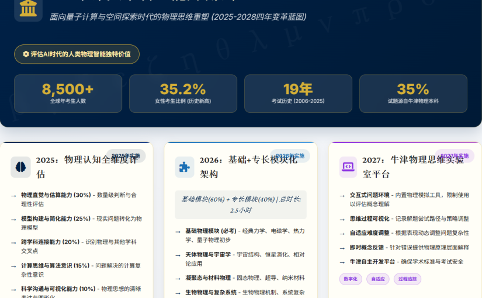Select the 35% 试题源自牛津物理本科 stat card

(413, 93)
